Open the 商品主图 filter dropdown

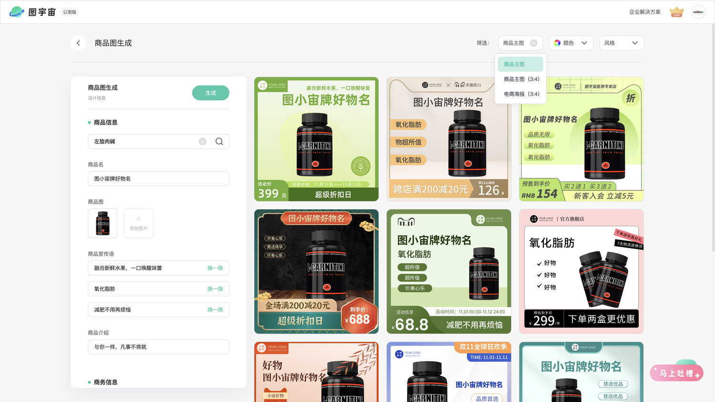click(x=520, y=43)
